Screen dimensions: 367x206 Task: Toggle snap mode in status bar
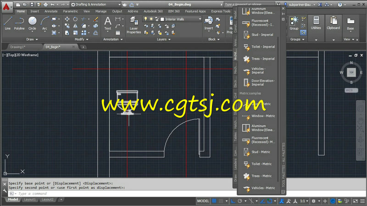[x=221, y=201]
